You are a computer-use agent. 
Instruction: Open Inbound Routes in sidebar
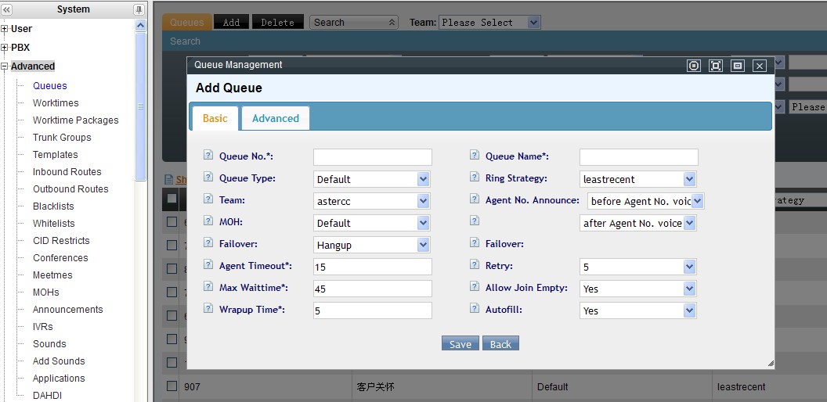[x=67, y=172]
